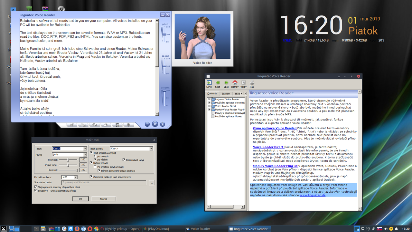Open Volby options in help toolbar

[243, 84]
